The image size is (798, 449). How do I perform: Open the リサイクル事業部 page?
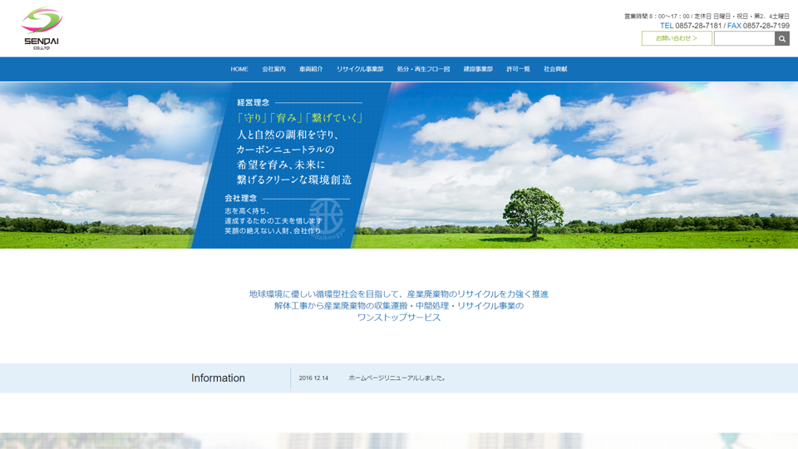(360, 69)
